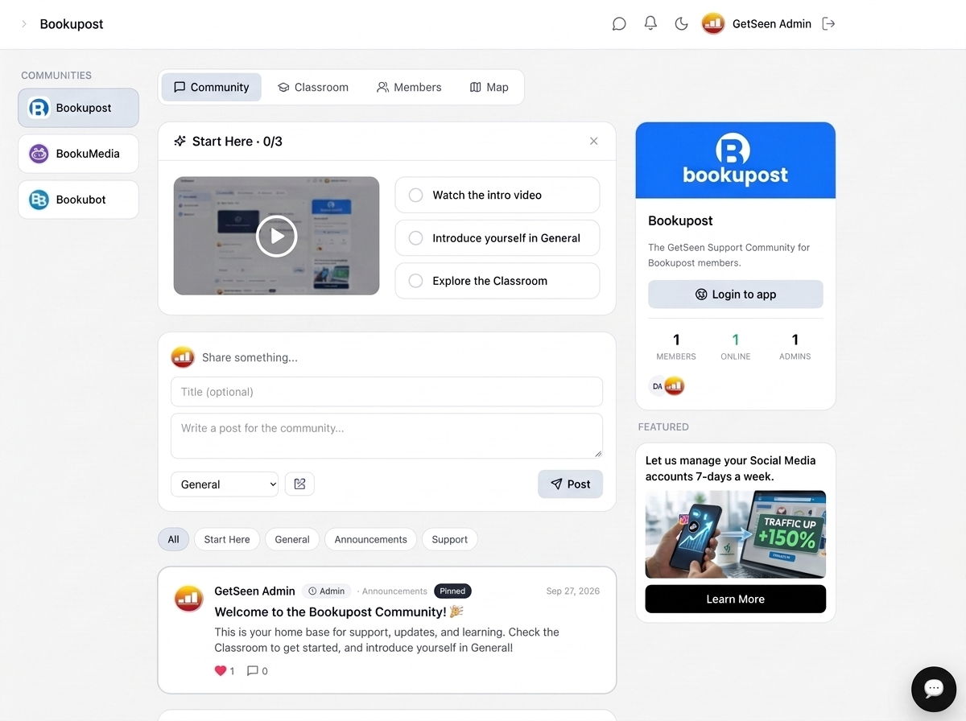The height and width of the screenshot is (721, 966).
Task: Switch to the Map tab
Action: (489, 87)
